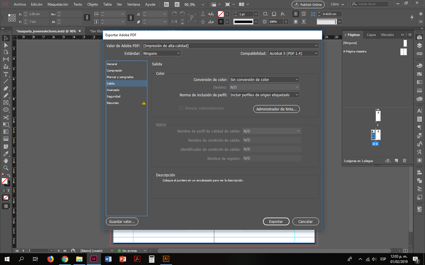This screenshot has height=265, width=425.
Task: Switch to the Capas tab
Action: [x=371, y=35]
